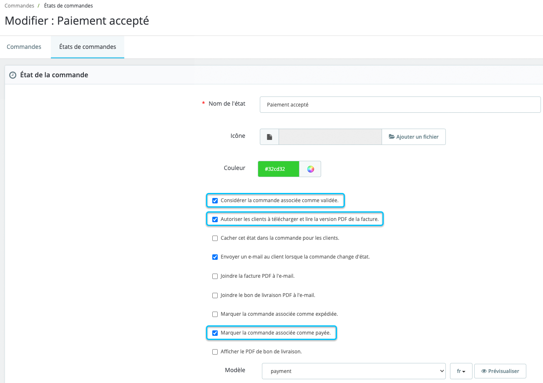This screenshot has width=543, height=383.
Task: Enable Cacher cet état pour les clients
Action: (x=215, y=238)
